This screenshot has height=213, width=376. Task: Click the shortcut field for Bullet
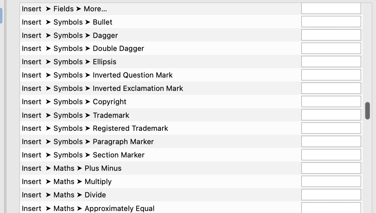(331, 21)
